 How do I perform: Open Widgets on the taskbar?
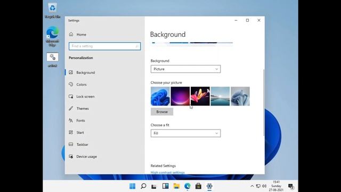coord(165,186)
